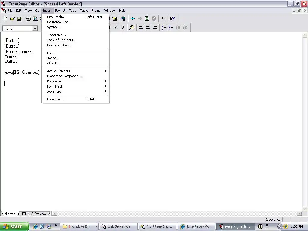Choose Hyperlink... menu item
Screen dimensions: 308x231
[x=75, y=99]
